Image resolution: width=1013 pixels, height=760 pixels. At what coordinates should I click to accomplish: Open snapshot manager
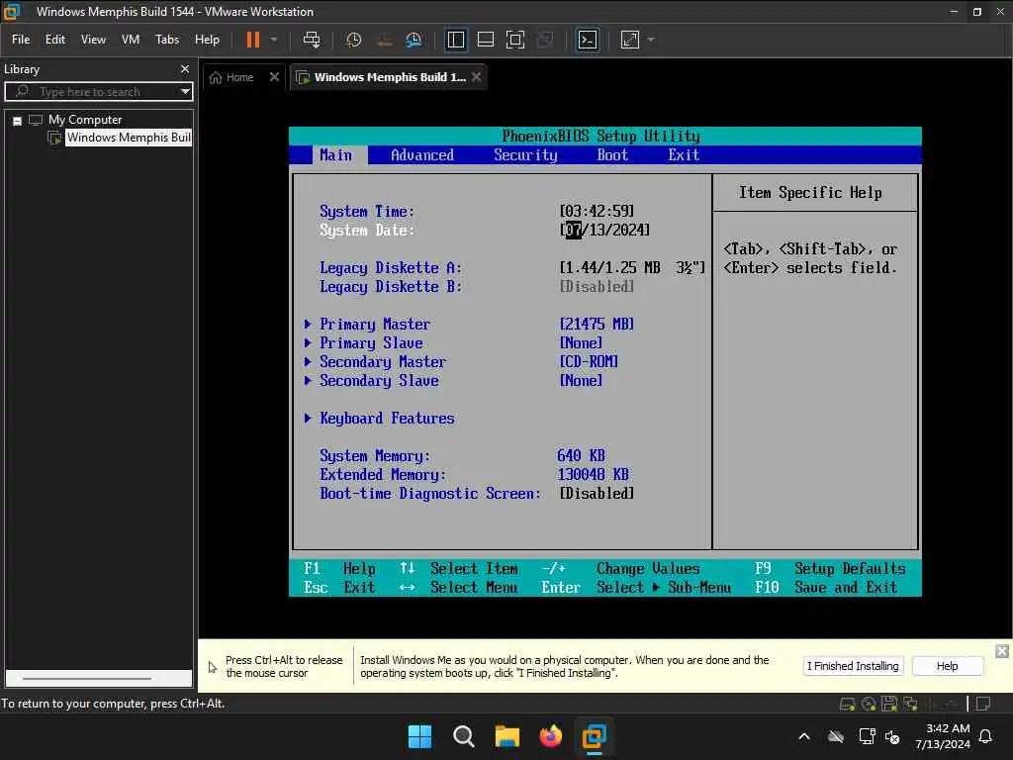click(x=414, y=40)
